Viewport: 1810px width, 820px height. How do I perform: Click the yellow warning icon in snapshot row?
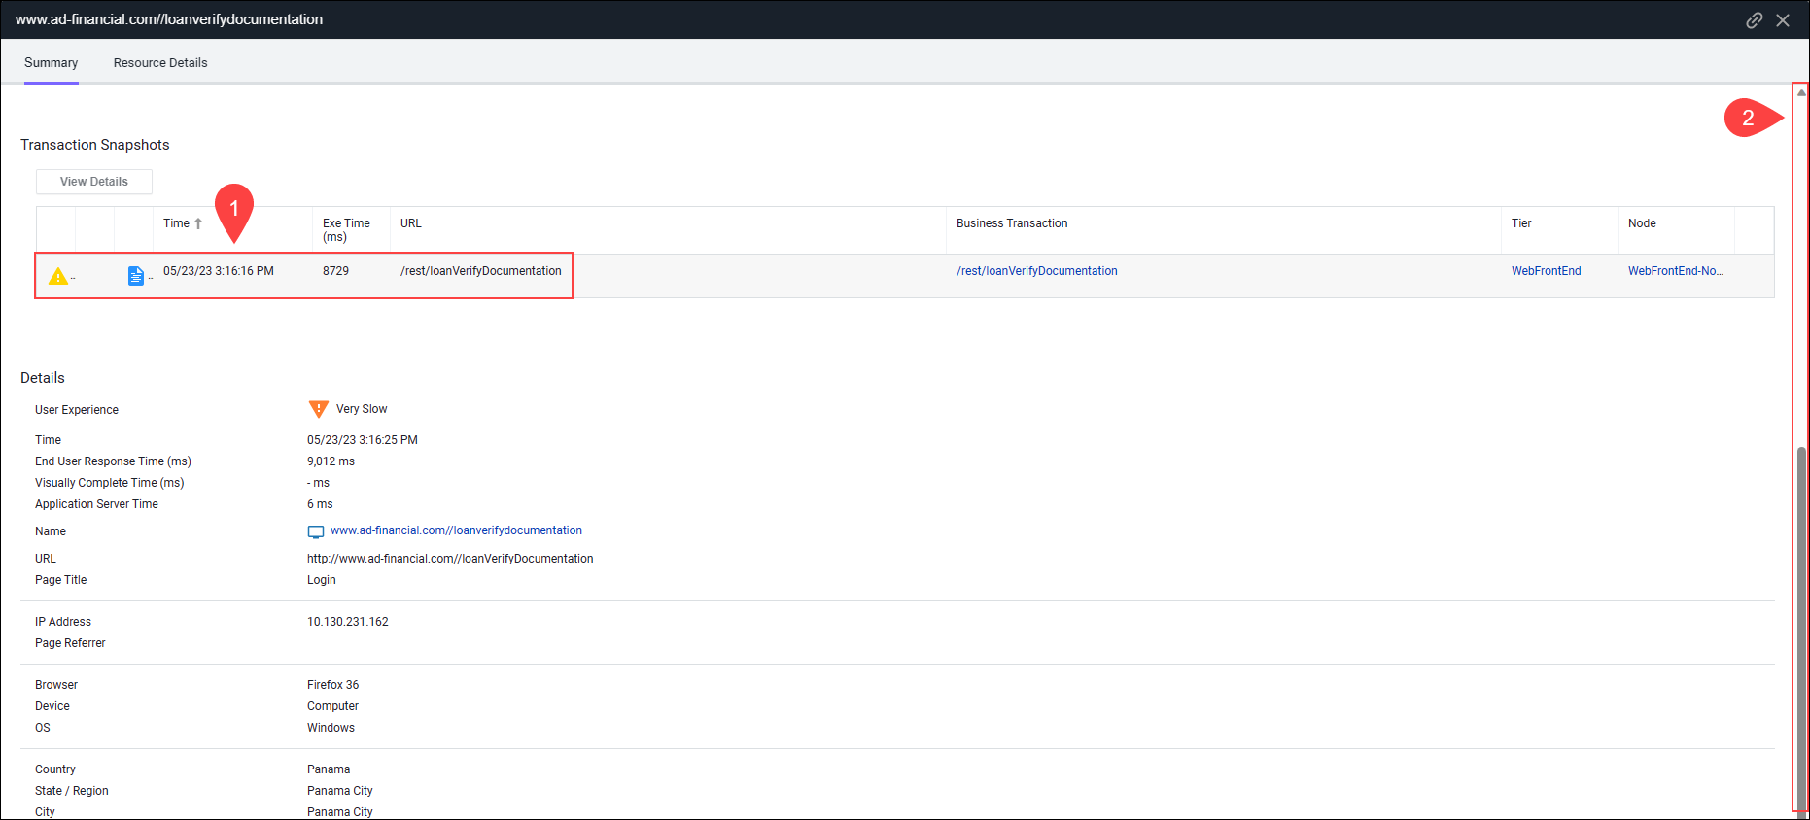click(x=58, y=277)
